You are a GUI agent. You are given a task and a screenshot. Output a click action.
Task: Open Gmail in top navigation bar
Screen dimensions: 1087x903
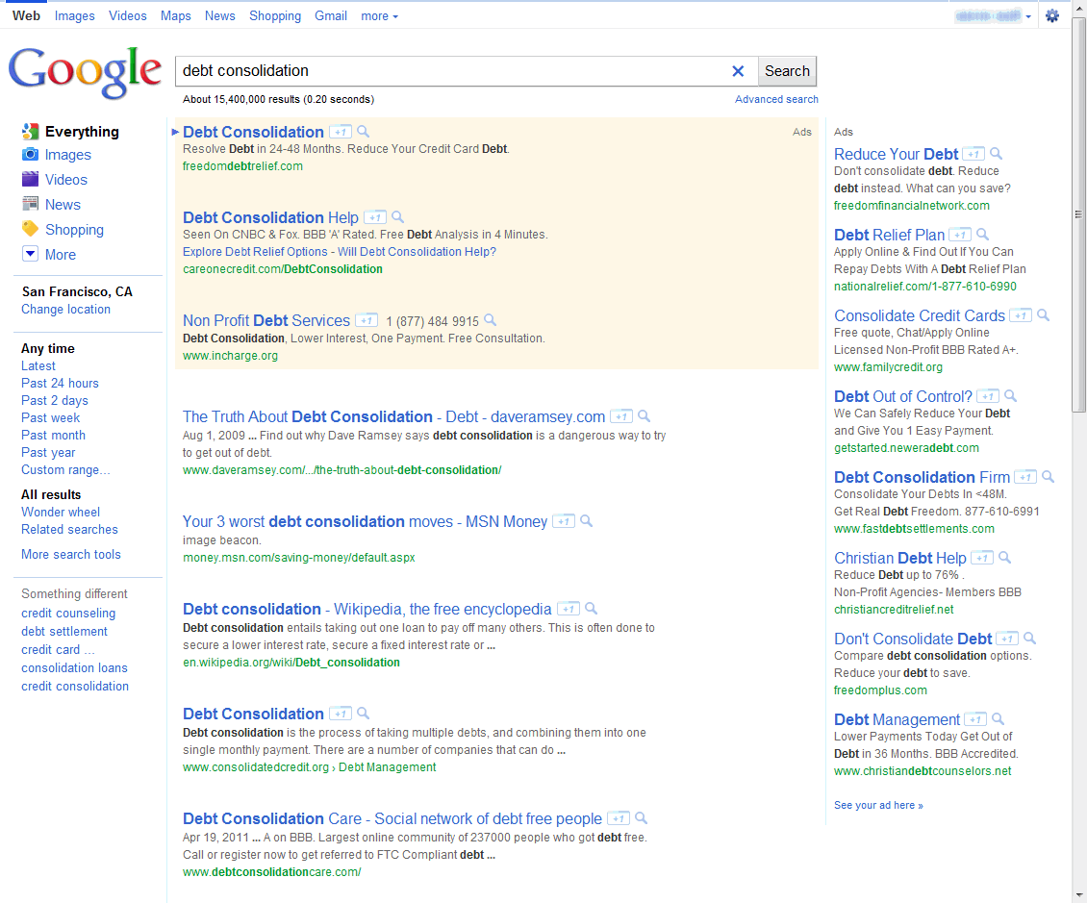(331, 16)
